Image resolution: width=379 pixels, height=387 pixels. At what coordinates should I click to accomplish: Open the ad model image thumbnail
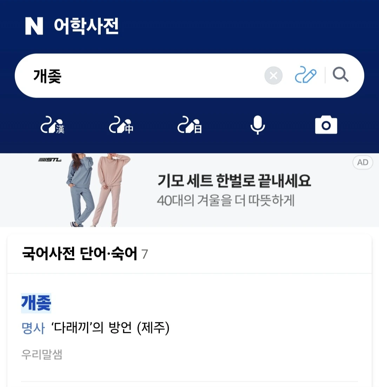coord(98,190)
